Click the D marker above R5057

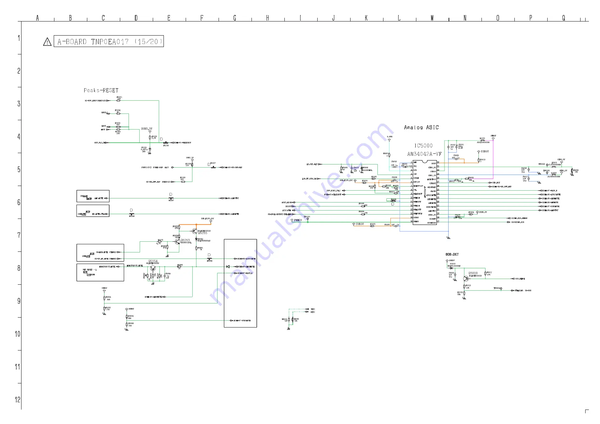click(x=171, y=194)
